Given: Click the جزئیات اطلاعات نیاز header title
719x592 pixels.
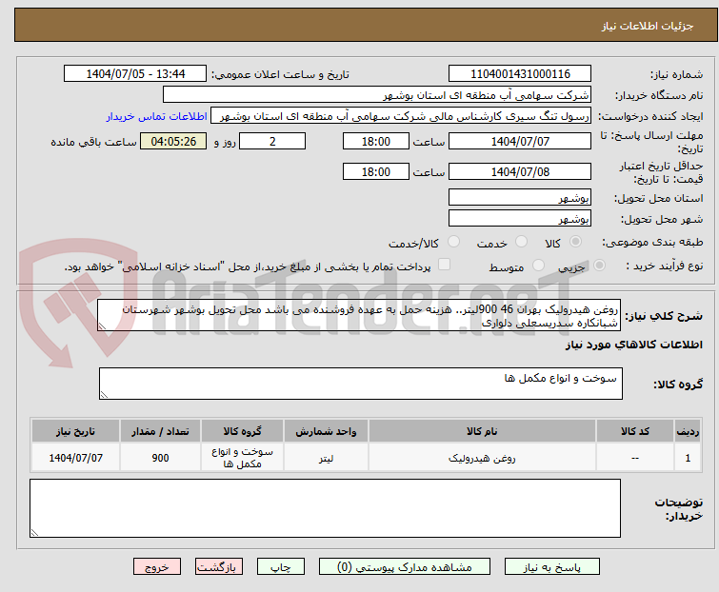Looking at the screenshot, I should tap(648, 26).
